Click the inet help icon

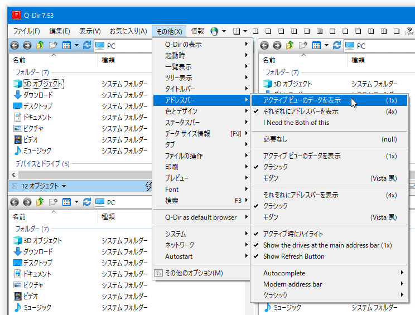409,31
